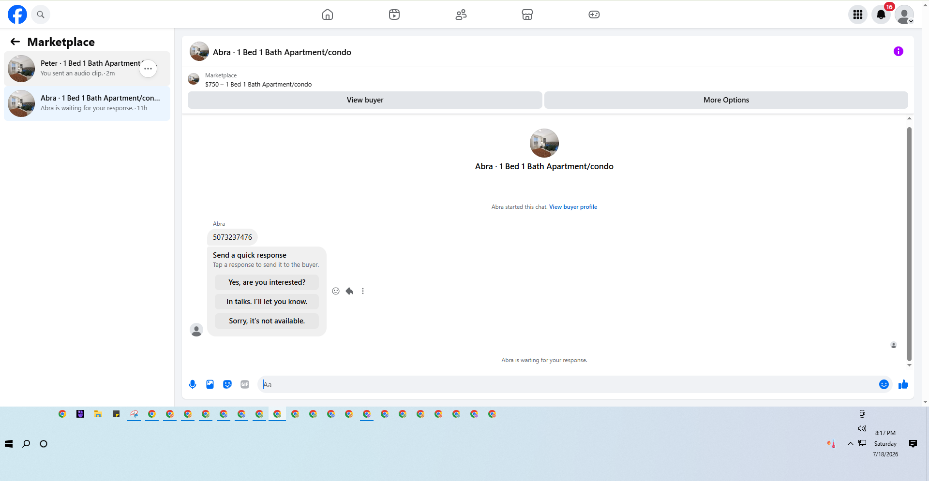The height and width of the screenshot is (481, 929).
Task: Open the emoji picker in the message box
Action: tap(884, 384)
